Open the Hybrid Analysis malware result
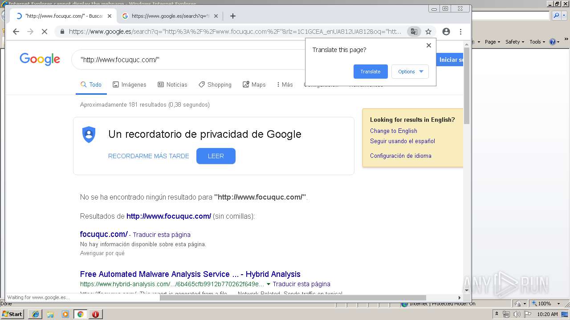The height and width of the screenshot is (320, 570). (x=190, y=274)
